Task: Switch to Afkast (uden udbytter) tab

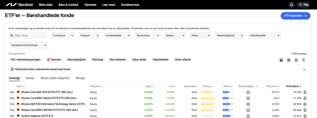Action: (x=55, y=78)
